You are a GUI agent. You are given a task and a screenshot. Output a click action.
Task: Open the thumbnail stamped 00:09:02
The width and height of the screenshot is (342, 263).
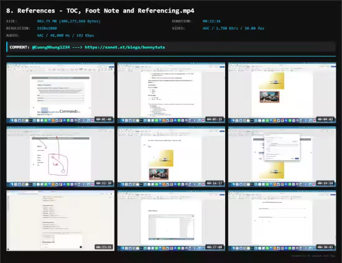(282, 93)
